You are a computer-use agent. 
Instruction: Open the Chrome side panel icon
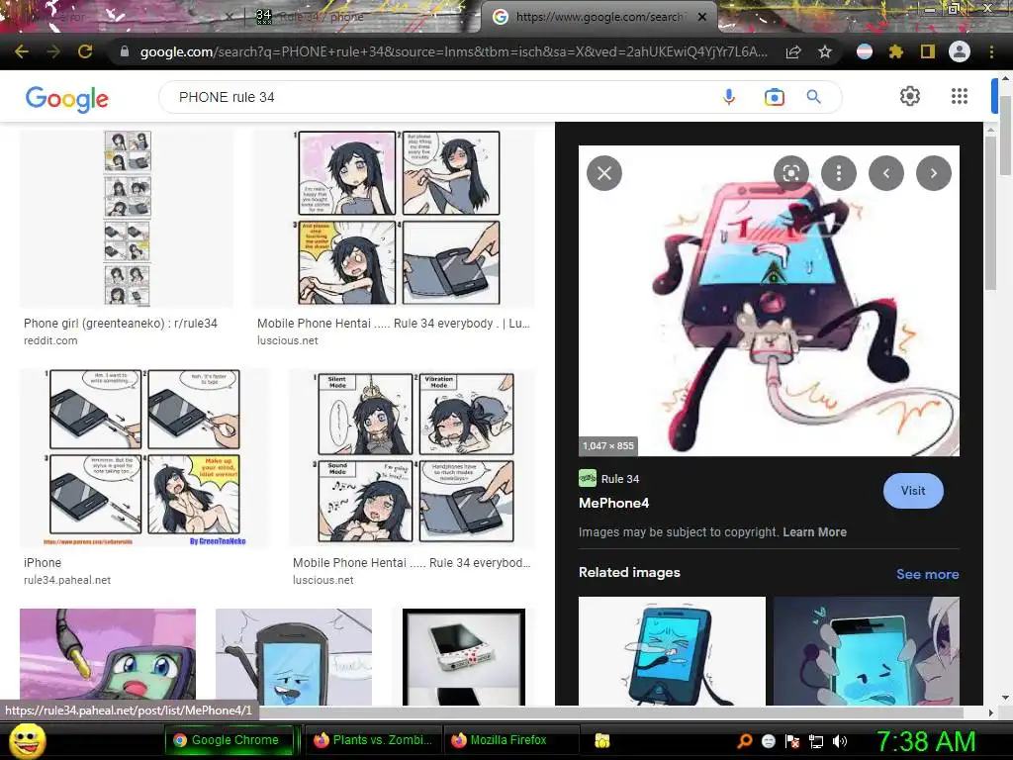(928, 51)
